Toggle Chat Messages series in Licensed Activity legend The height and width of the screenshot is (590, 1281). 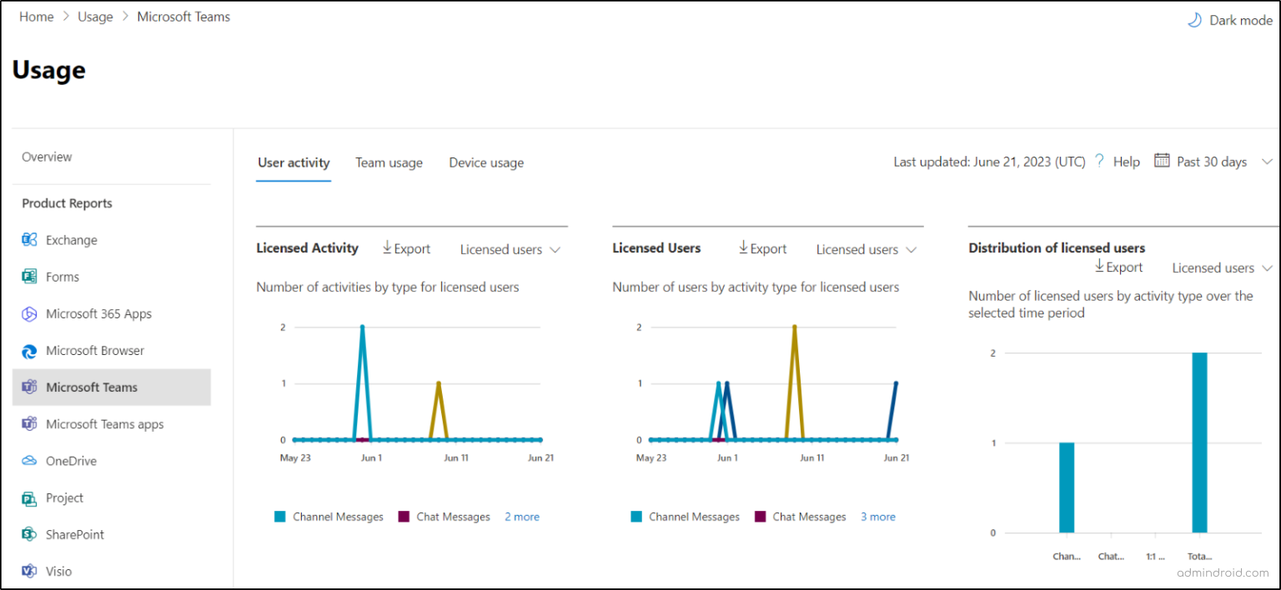[x=453, y=517]
